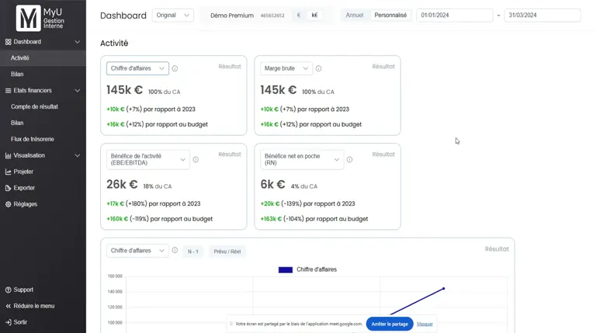The height and width of the screenshot is (333, 596).
Task: Open Compte de résultat in sidebar
Action: coord(34,106)
